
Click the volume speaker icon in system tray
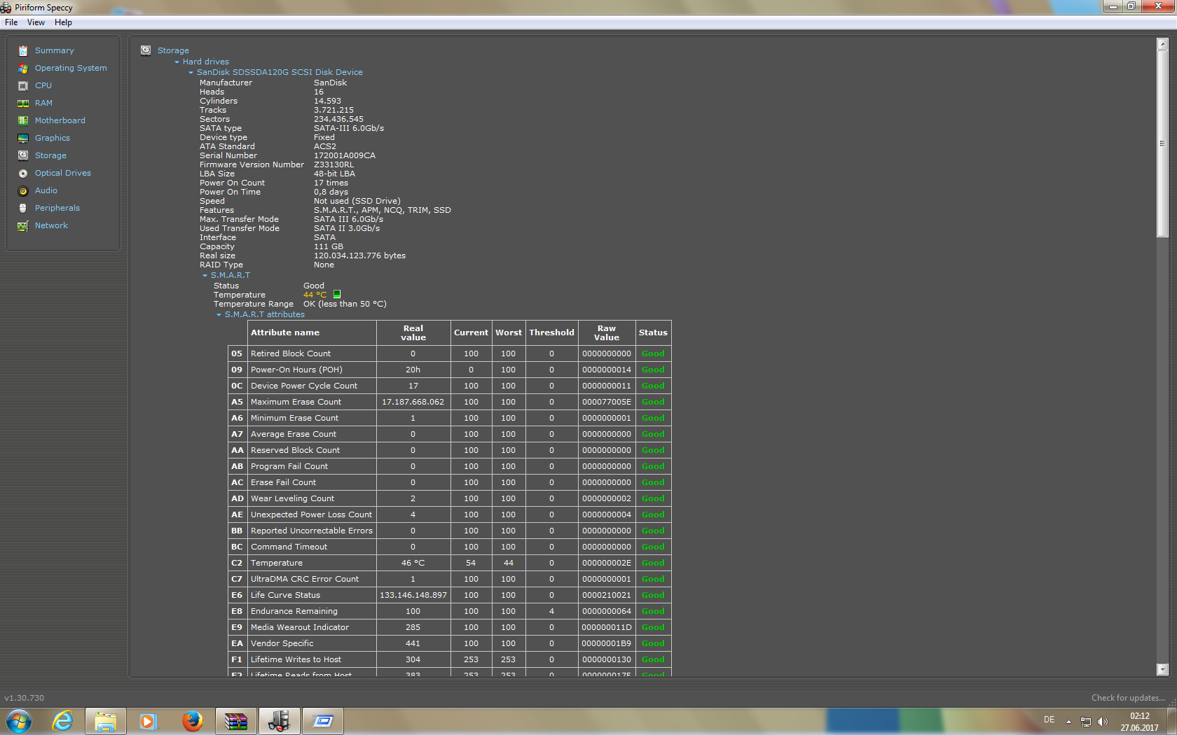(1103, 721)
